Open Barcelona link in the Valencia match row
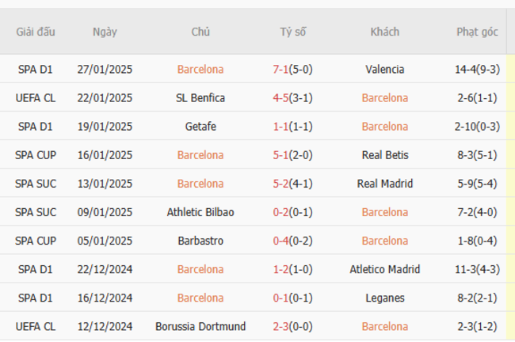The height and width of the screenshot is (342, 515). [200, 69]
